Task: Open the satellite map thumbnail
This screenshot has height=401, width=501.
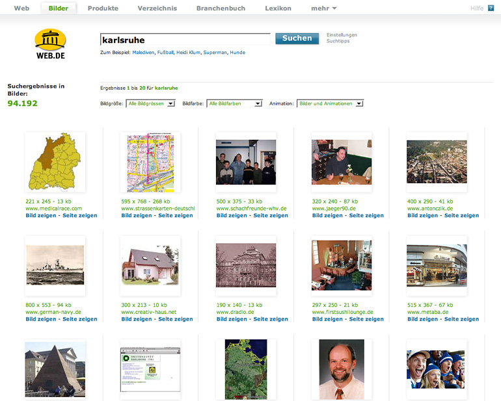Action: click(246, 369)
